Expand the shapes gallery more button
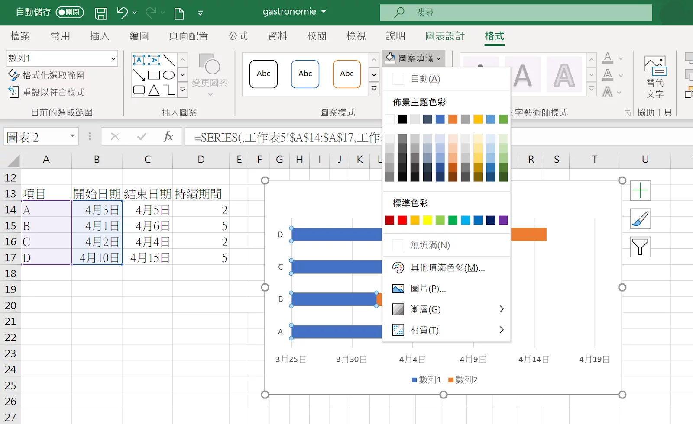Image resolution: width=693 pixels, height=424 pixels. click(x=183, y=90)
